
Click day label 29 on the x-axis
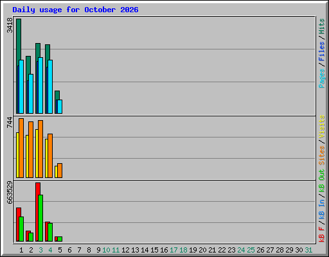(289, 250)
